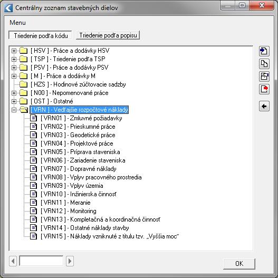Select the VRN06 Zariadenie staveniska document icon
This screenshot has width=278, height=278.
pos(33,160)
